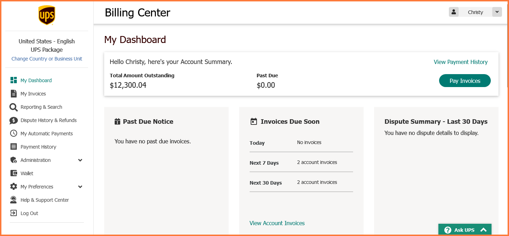Screen dimensions: 509x236
Task: Click the 'UPS Package' business unit label
Action: [x=46, y=50]
